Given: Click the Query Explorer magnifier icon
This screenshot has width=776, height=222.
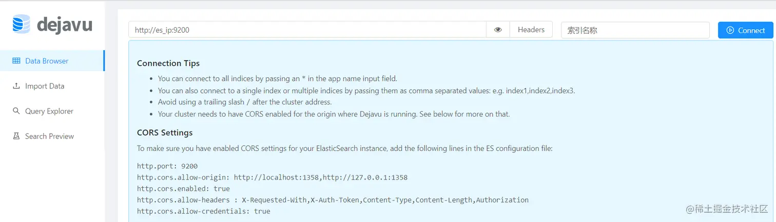Looking at the screenshot, I should (x=16, y=111).
